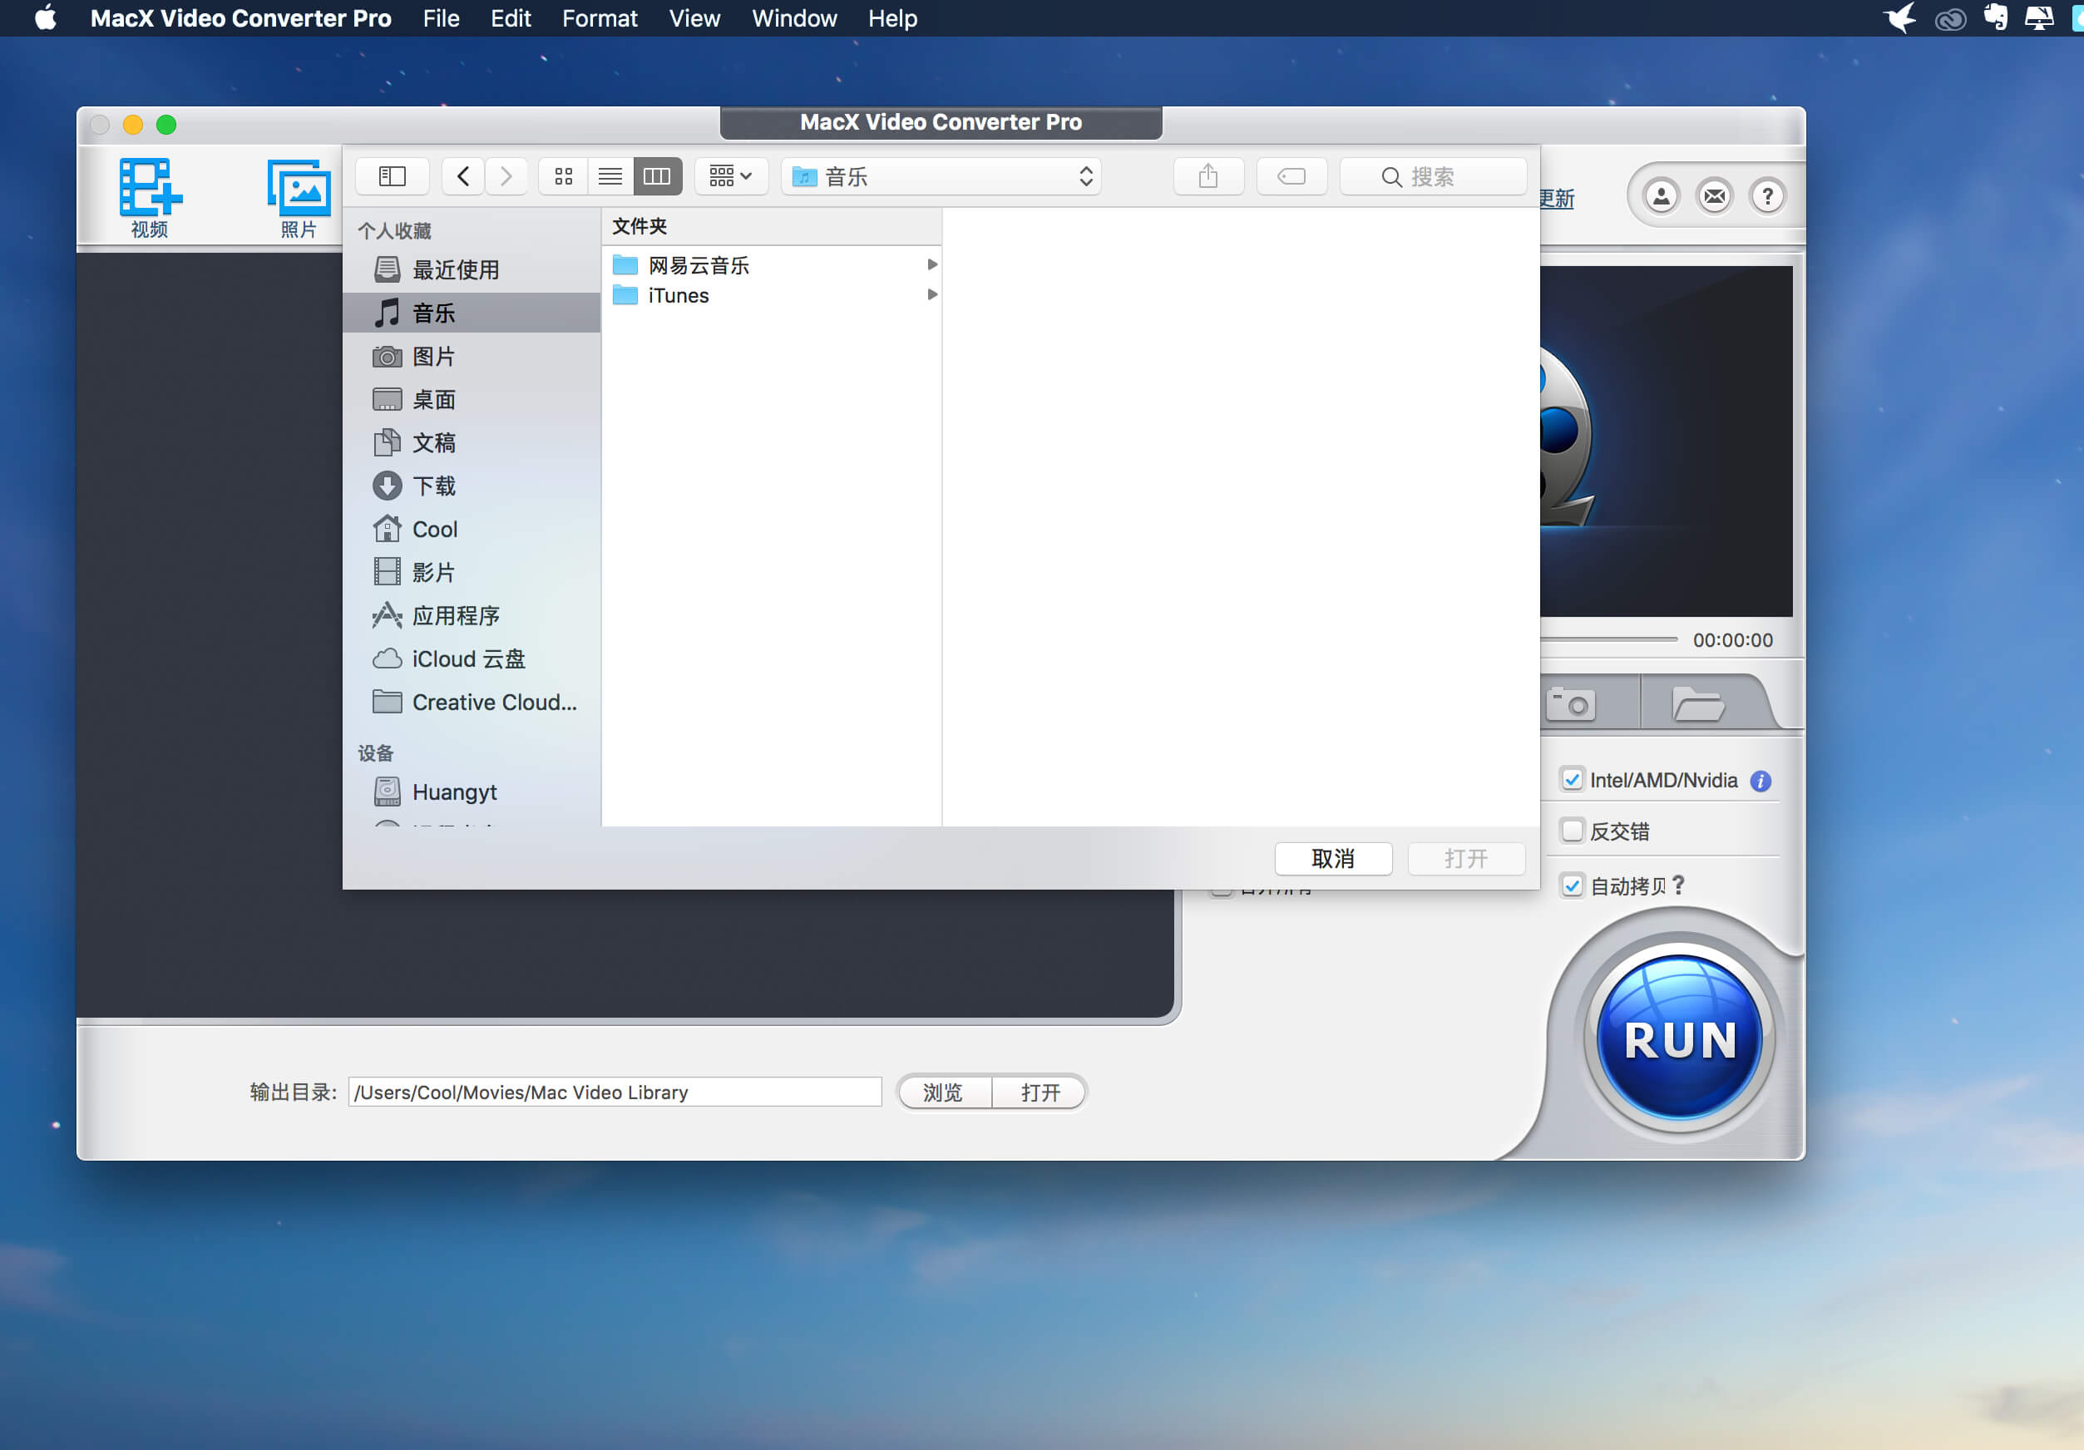This screenshot has width=2084, height=1450.
Task: Select the 网易云音乐 folder
Action: tap(772, 265)
